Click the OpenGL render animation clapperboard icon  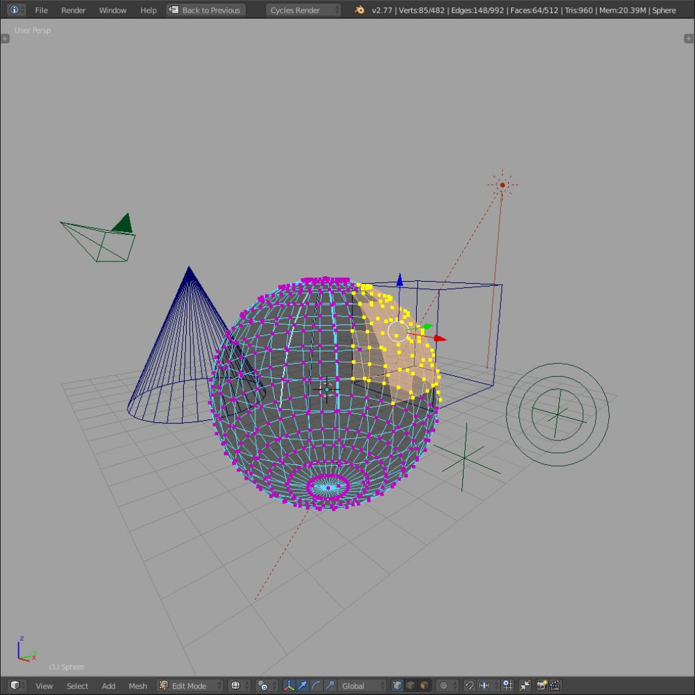click(556, 685)
